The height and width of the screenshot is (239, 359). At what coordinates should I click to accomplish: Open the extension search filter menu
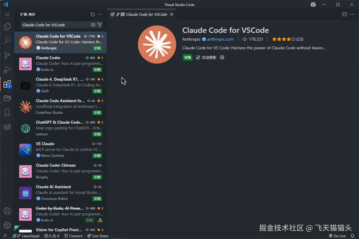[100, 25]
